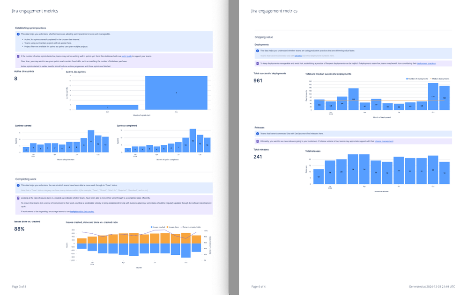Screen dimensions: 468x295
Task: Click the Page 3 of 4 footer
Action: point(19,287)
